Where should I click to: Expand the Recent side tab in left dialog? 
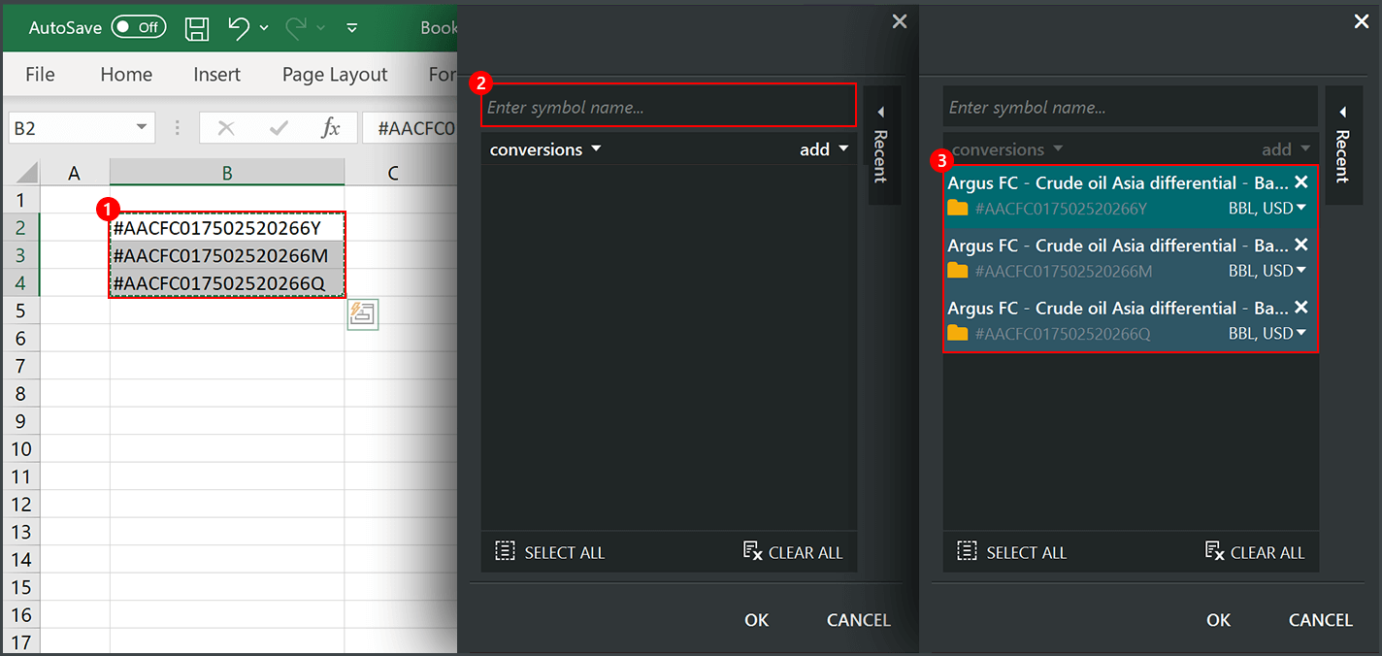[x=882, y=145]
